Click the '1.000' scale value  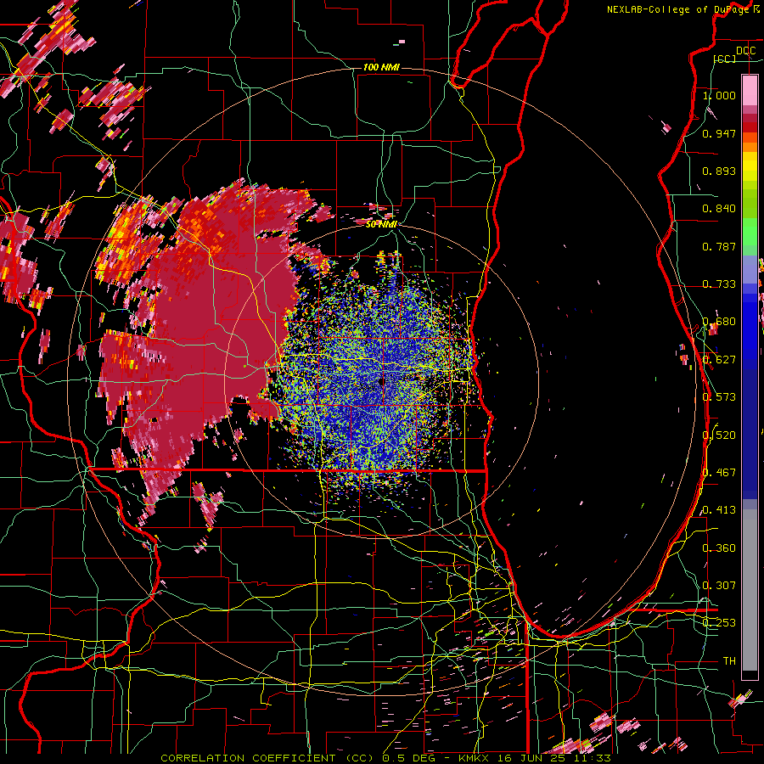(x=719, y=95)
